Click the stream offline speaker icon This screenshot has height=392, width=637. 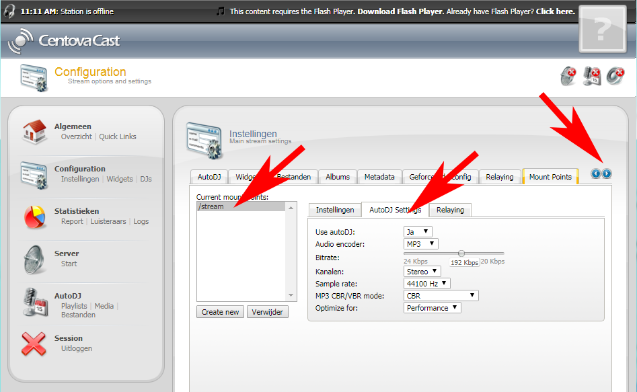tap(615, 76)
